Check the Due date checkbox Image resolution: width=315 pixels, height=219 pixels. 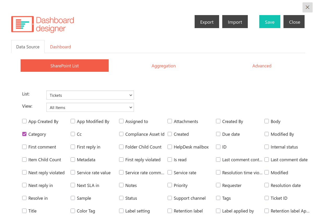(x=218, y=134)
